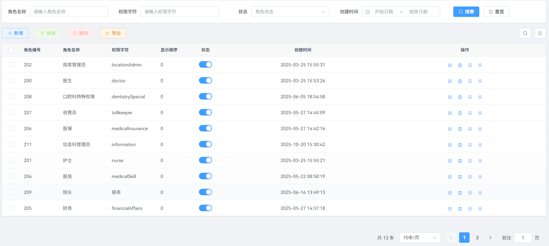Focus the 权限字符 input field
The width and height of the screenshot is (549, 246).
coord(180,12)
